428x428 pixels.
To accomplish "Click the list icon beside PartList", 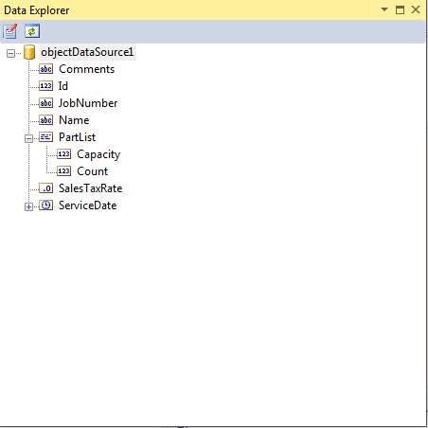I will [46, 137].
